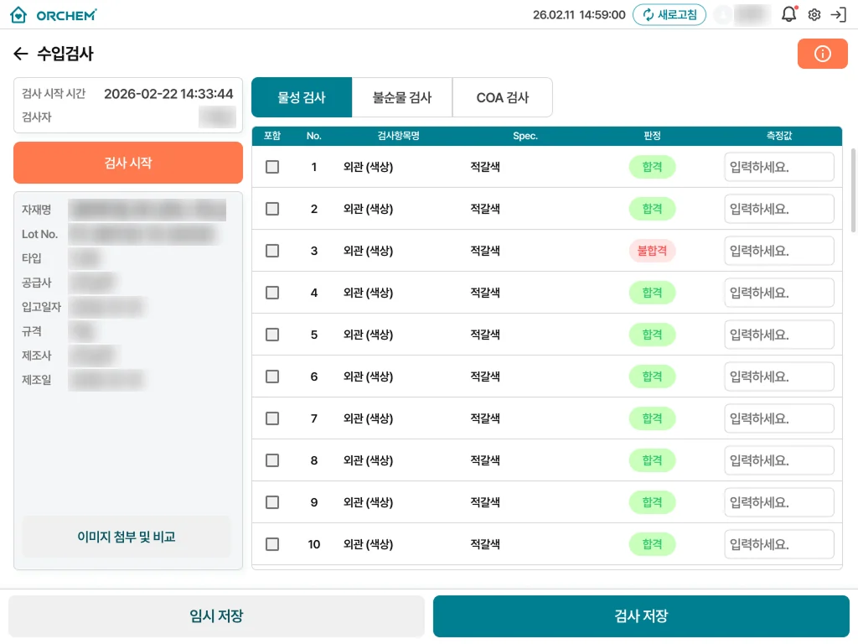Click the table's vertical scrollbar
Image resolution: width=858 pixels, height=644 pixels.
[x=854, y=190]
